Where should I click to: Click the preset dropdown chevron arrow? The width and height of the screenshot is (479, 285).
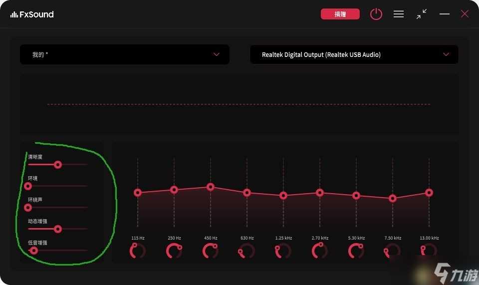click(x=217, y=54)
